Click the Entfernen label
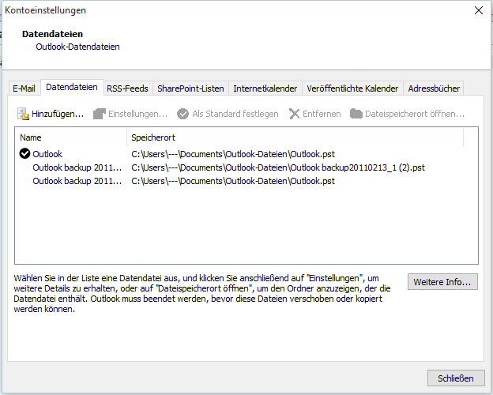This screenshot has height=395, width=493. pyautogui.click(x=322, y=114)
